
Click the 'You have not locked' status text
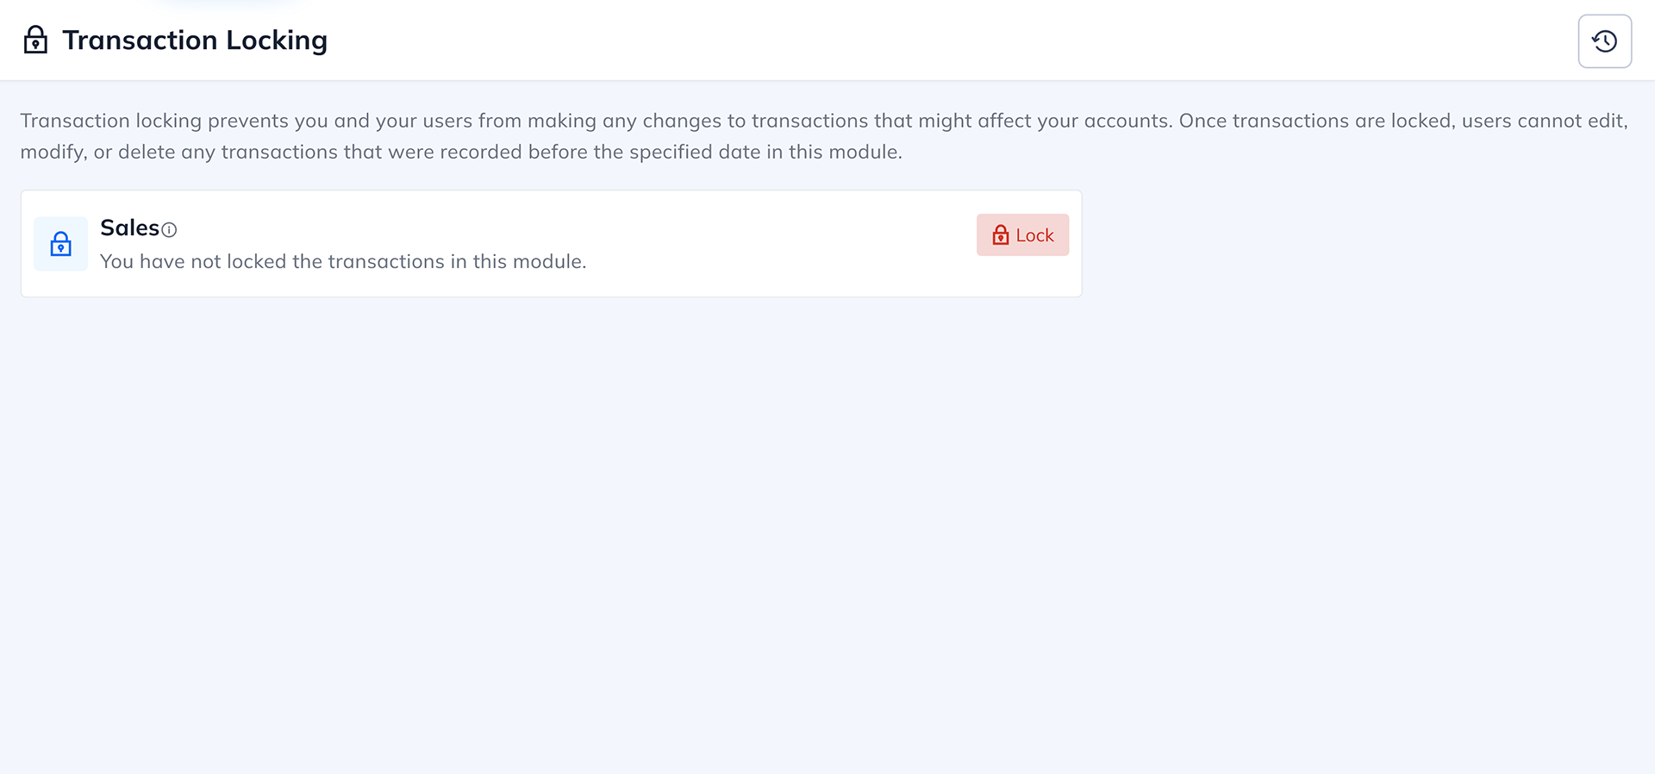[342, 261]
